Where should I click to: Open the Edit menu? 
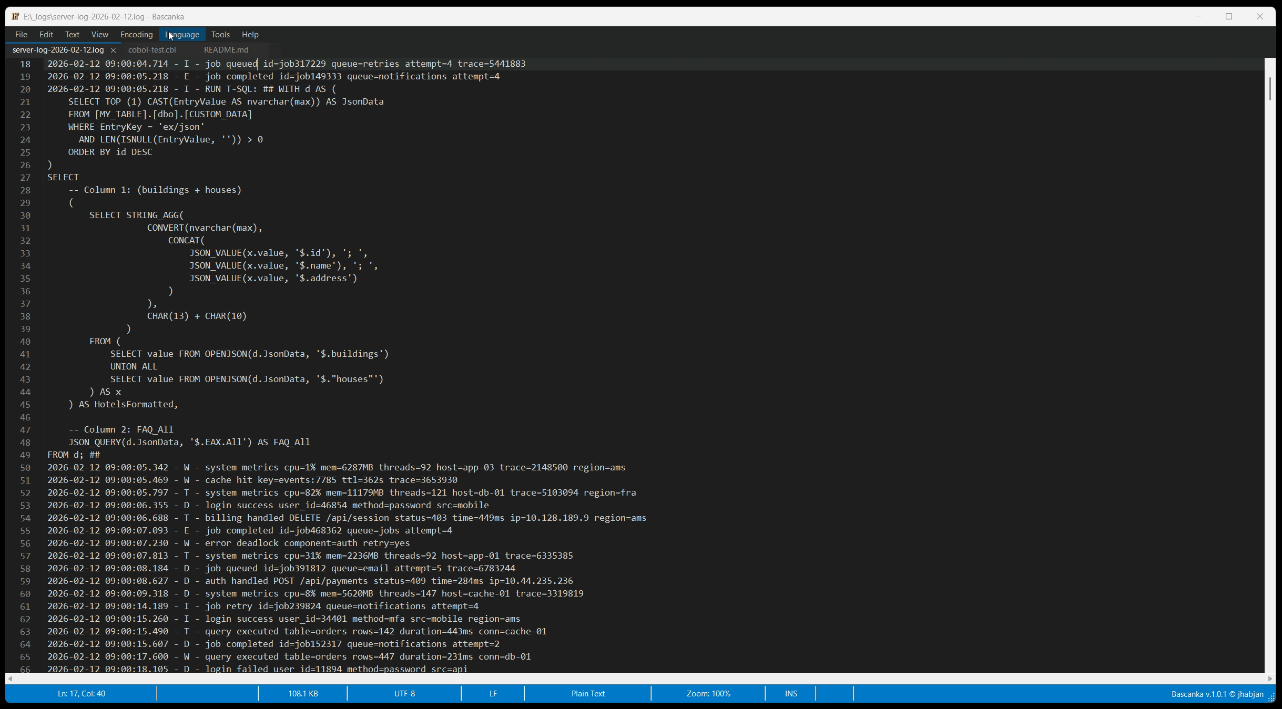[46, 34]
